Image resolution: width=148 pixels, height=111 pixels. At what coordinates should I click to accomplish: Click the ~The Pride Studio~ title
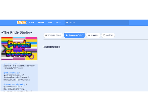pyautogui.click(x=17, y=32)
